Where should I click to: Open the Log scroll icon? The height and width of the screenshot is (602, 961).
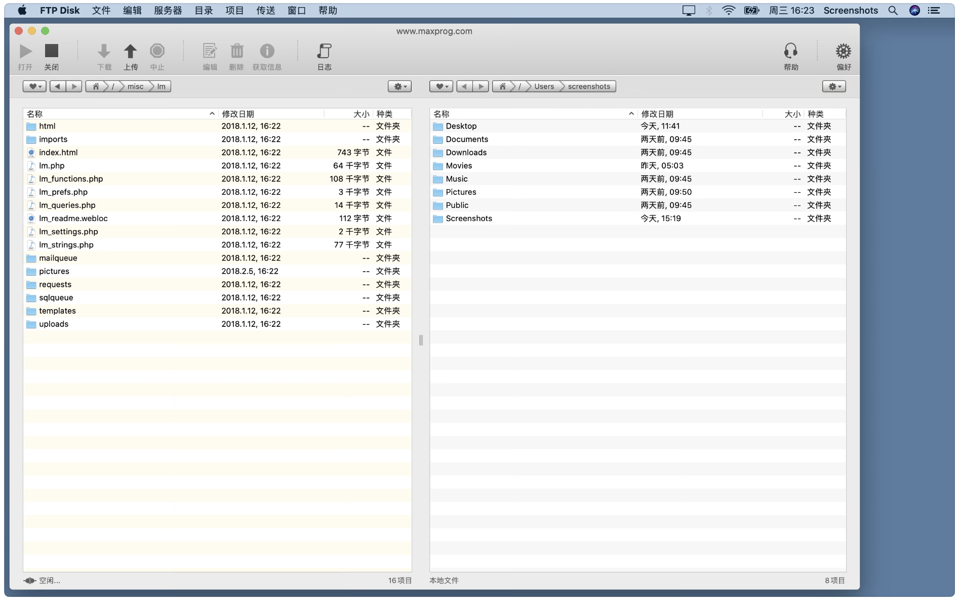tap(324, 51)
